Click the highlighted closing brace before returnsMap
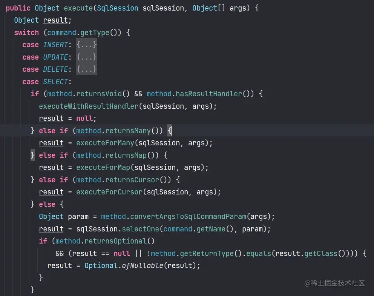The image size is (374, 296). click(x=33, y=155)
